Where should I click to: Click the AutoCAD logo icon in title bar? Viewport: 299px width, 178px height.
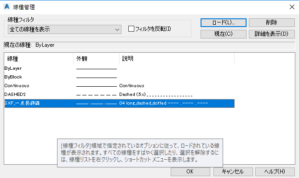(7, 7)
